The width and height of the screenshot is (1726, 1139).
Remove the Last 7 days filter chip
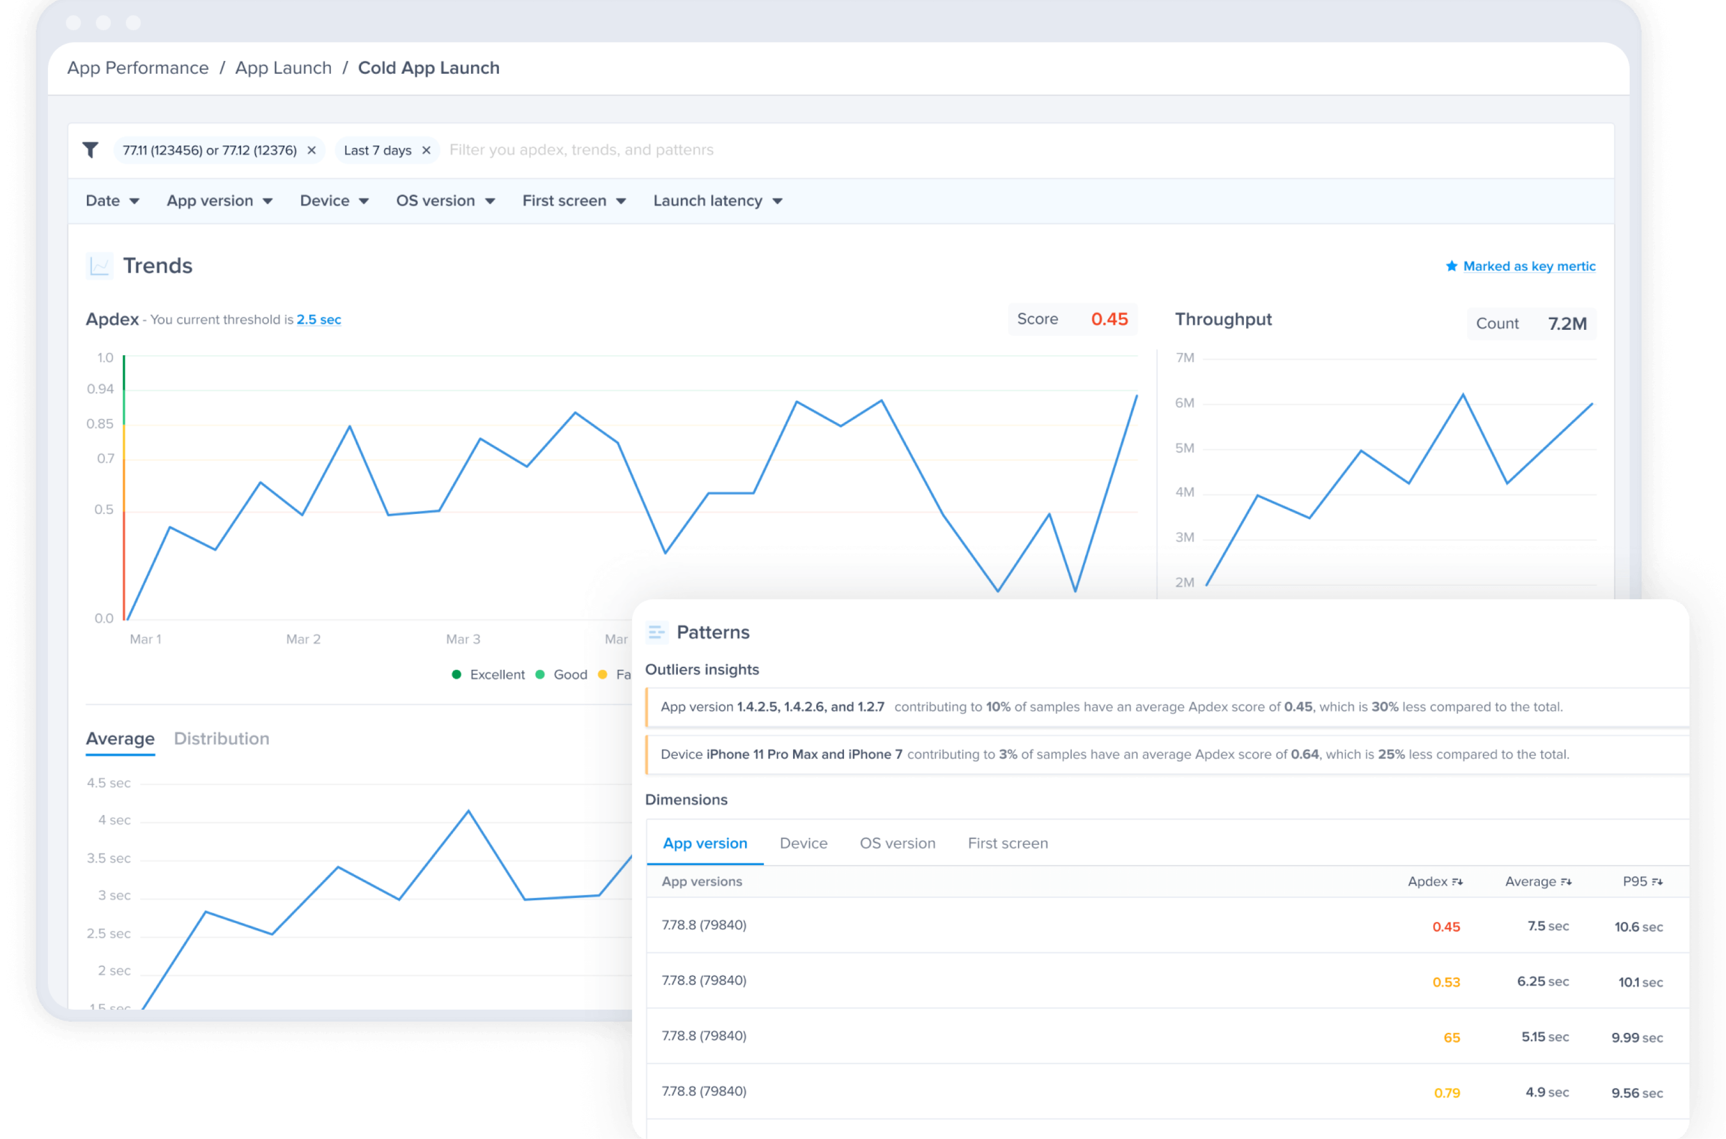[x=426, y=150]
